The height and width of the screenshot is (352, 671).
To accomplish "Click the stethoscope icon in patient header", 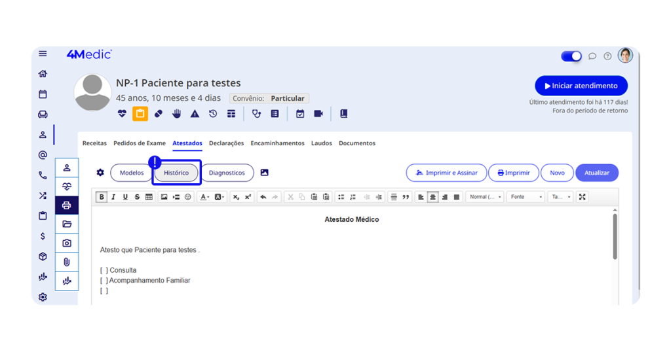I will (256, 114).
